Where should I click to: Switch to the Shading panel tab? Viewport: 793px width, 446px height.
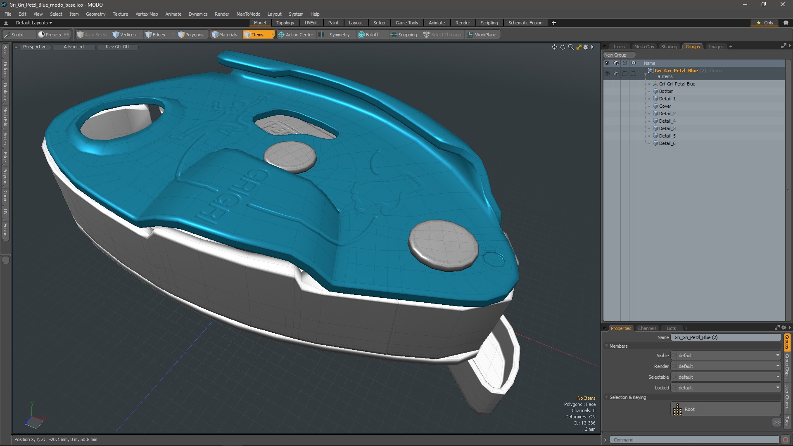pyautogui.click(x=669, y=47)
